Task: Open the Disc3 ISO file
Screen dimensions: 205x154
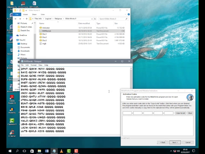Action: (45, 40)
